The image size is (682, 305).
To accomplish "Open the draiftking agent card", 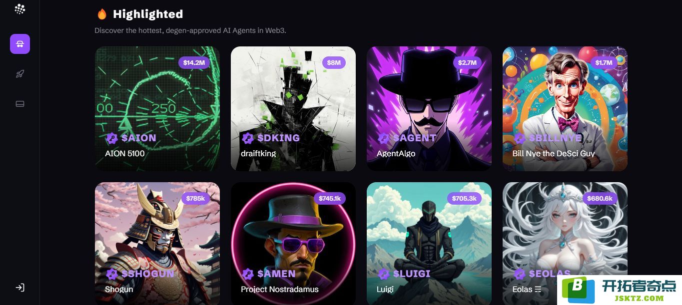I will pyautogui.click(x=293, y=109).
